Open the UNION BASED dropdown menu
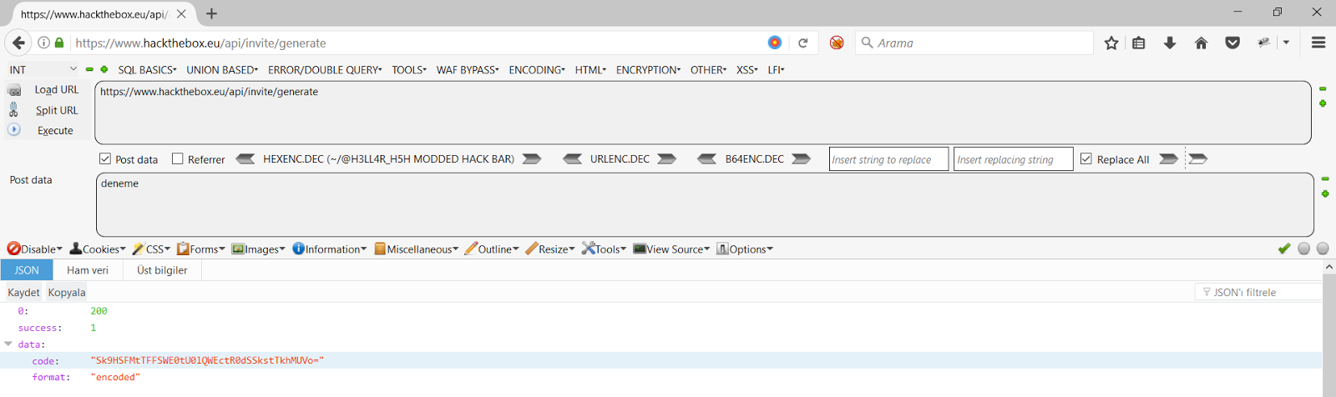Image resolution: width=1336 pixels, height=397 pixels. coord(222,70)
